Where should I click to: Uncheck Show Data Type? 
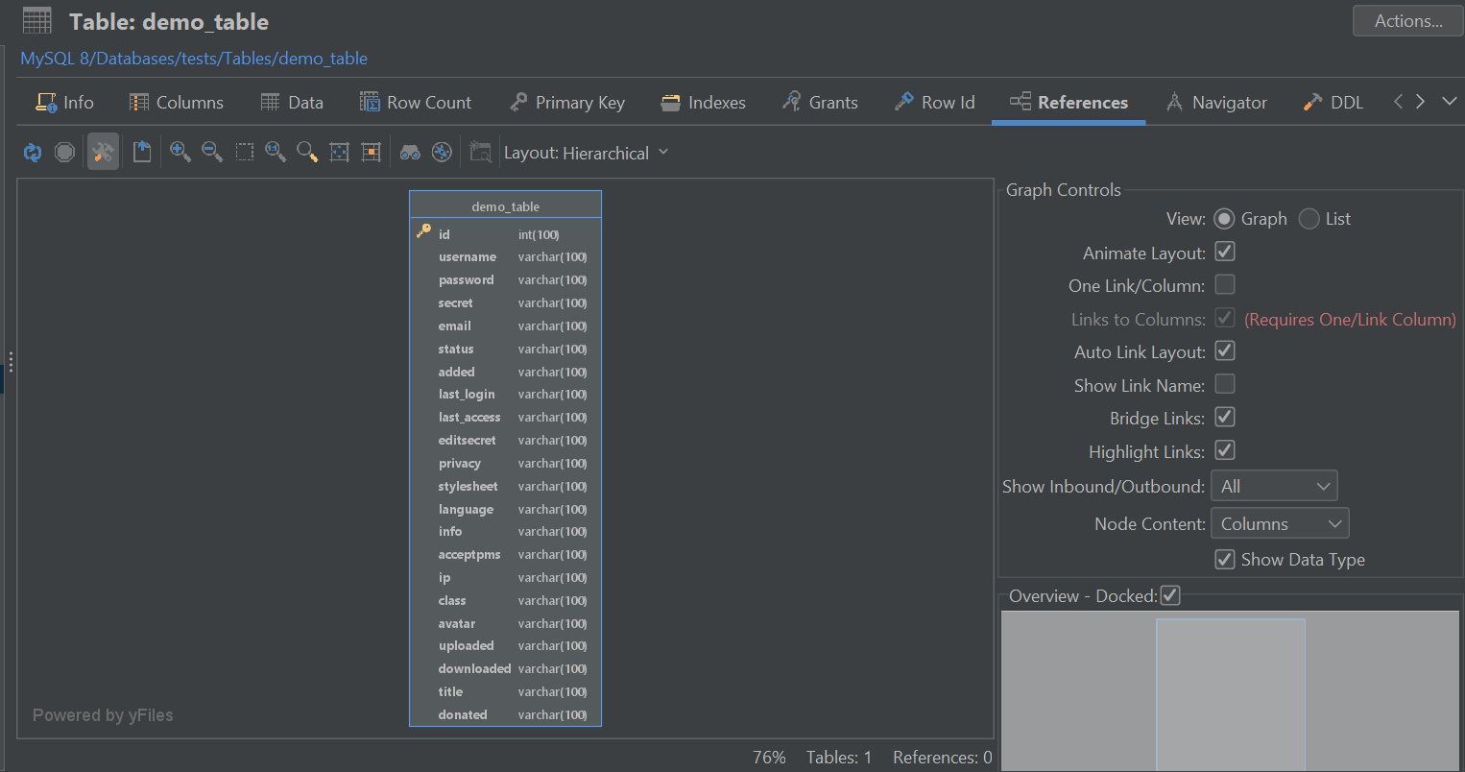tap(1226, 559)
